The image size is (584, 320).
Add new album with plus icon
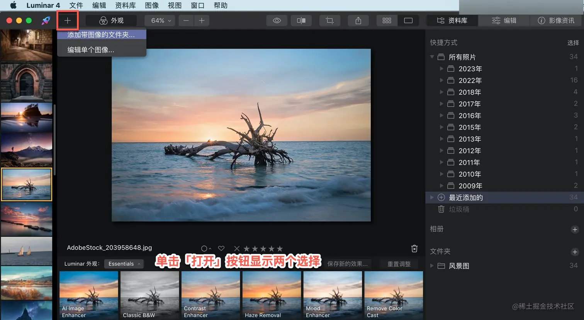pyautogui.click(x=575, y=229)
